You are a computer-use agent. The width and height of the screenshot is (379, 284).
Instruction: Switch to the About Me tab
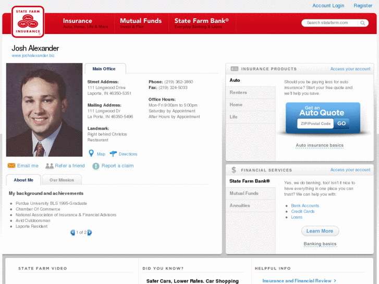(x=23, y=180)
